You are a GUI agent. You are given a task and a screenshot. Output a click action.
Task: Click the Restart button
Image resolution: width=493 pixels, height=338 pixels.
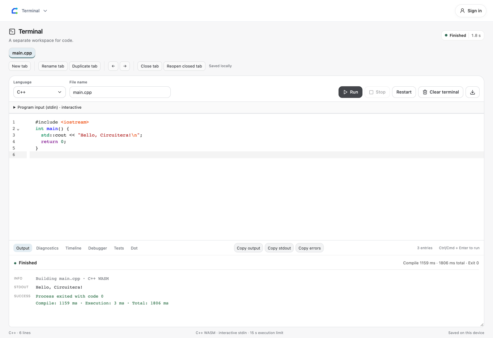click(x=404, y=92)
